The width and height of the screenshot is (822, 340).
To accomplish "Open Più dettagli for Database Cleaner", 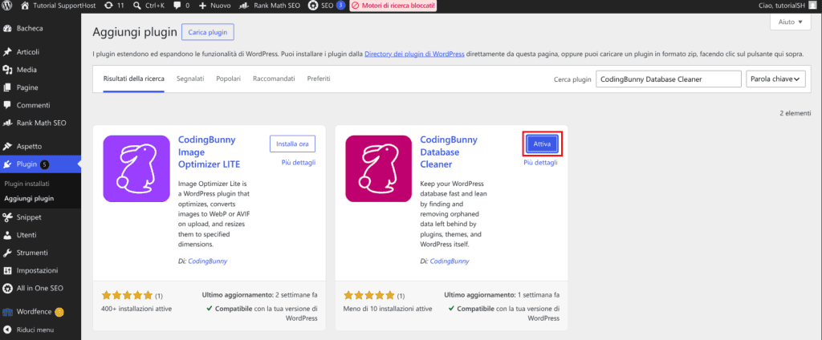I will [540, 163].
